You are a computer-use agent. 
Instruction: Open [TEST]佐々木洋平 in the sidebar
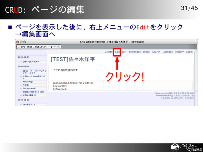coord(31,62)
